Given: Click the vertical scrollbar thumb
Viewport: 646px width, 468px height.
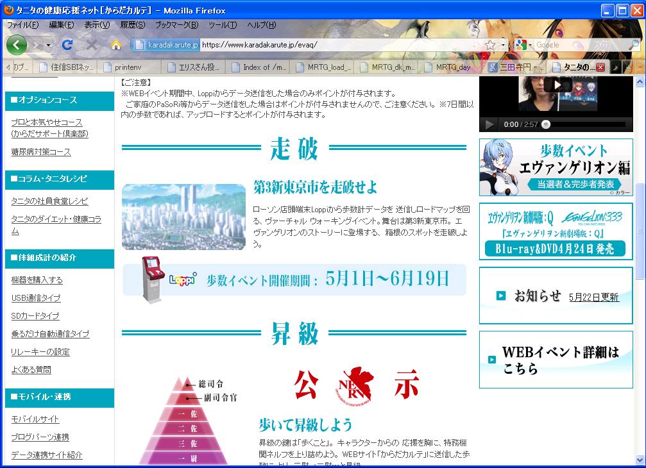Looking at the screenshot, I should tap(640, 231).
